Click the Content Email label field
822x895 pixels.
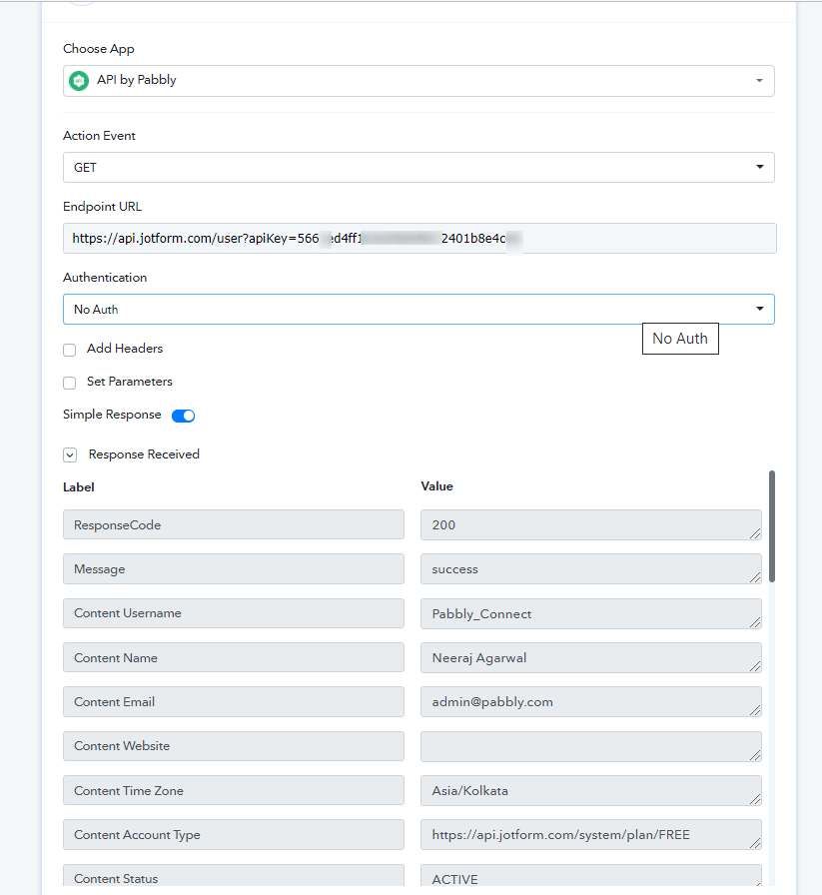234,701
